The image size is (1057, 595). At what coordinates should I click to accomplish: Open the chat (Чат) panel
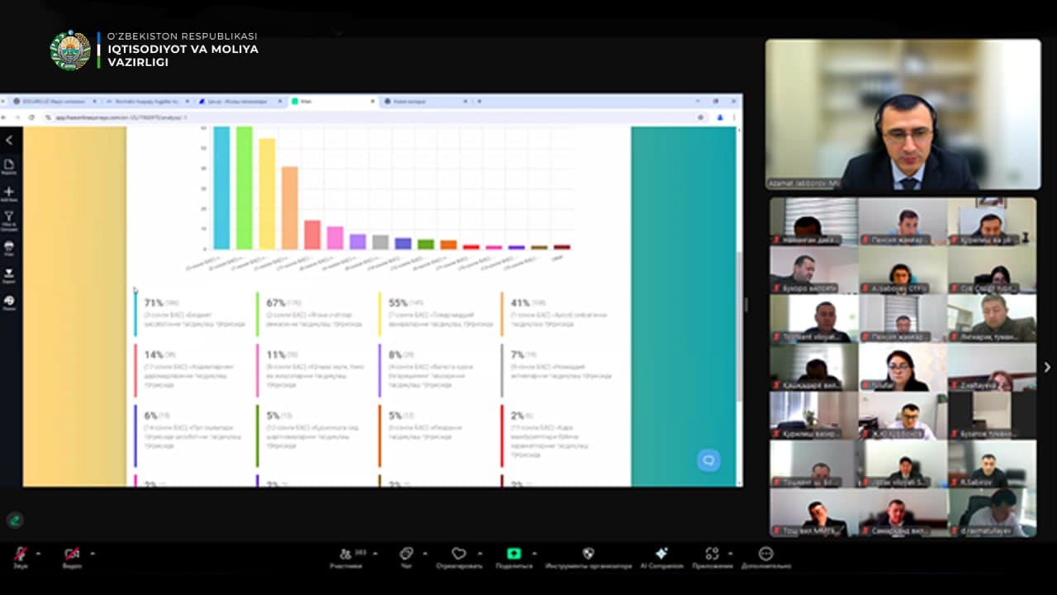[x=405, y=554]
